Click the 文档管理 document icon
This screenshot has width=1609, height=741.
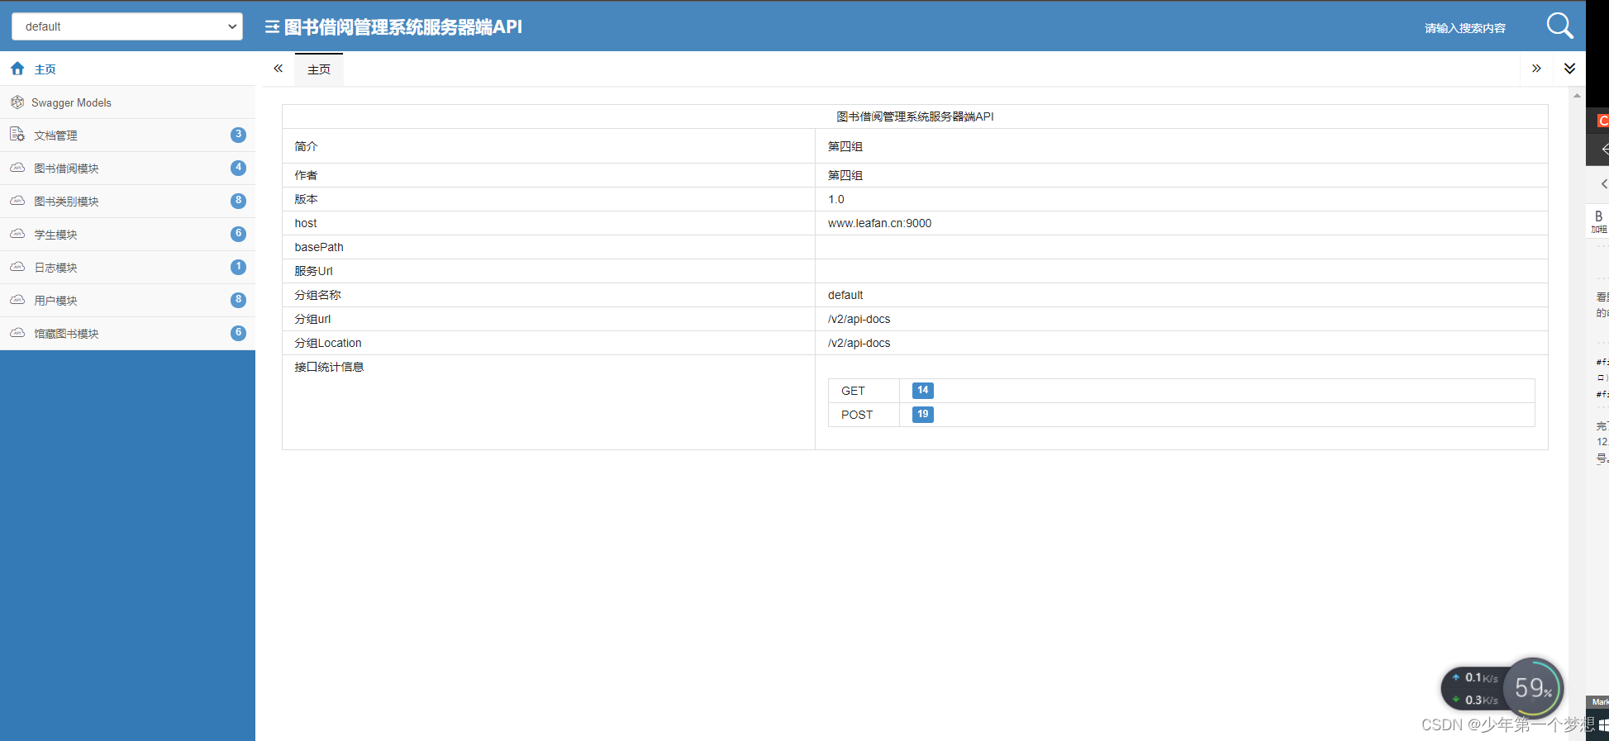[x=17, y=135]
